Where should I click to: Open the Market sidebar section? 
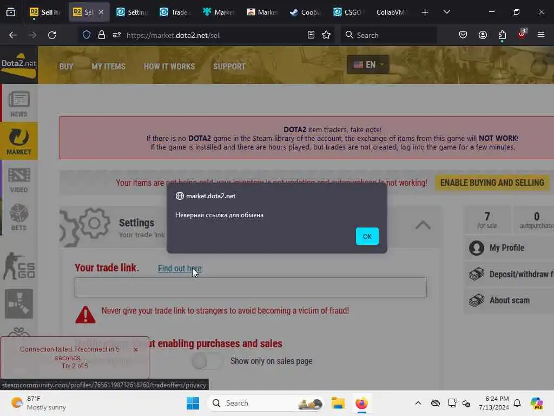pyautogui.click(x=19, y=141)
